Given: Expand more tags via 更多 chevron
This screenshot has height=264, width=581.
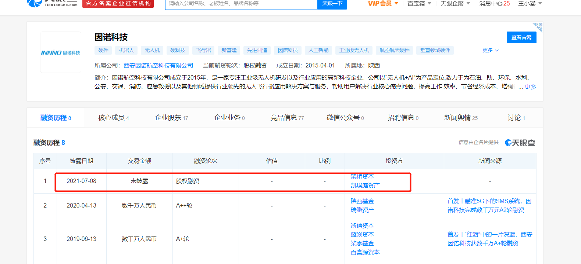Looking at the screenshot, I should (491, 50).
